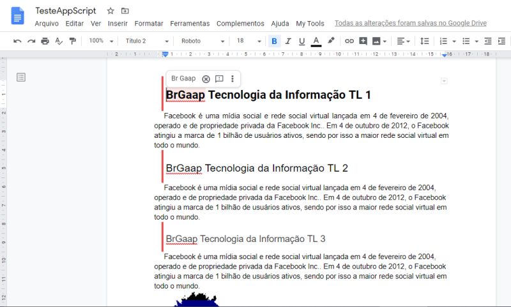
Task: Toggle underline formatting
Action: pos(301,41)
